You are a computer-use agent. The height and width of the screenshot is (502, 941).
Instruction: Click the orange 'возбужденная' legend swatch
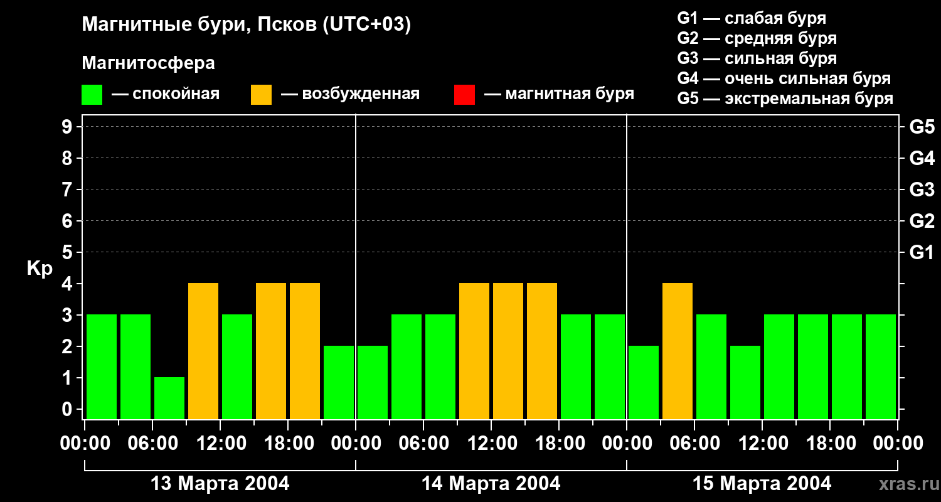click(261, 95)
